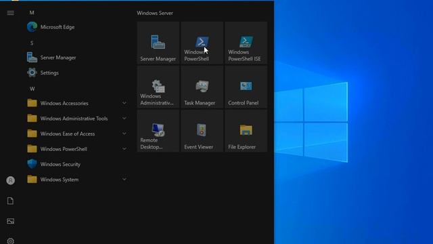Open Windows Ease of Access folder
The image size is (433, 244).
pos(77,134)
